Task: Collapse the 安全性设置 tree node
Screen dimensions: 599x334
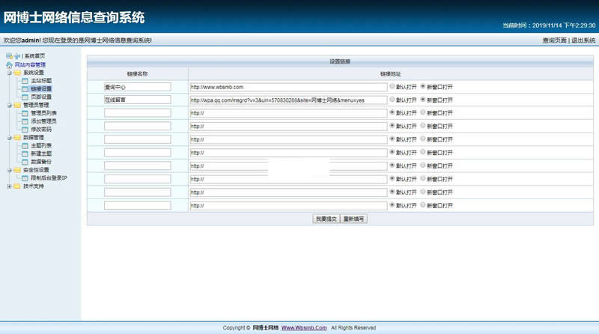Action: (9, 170)
